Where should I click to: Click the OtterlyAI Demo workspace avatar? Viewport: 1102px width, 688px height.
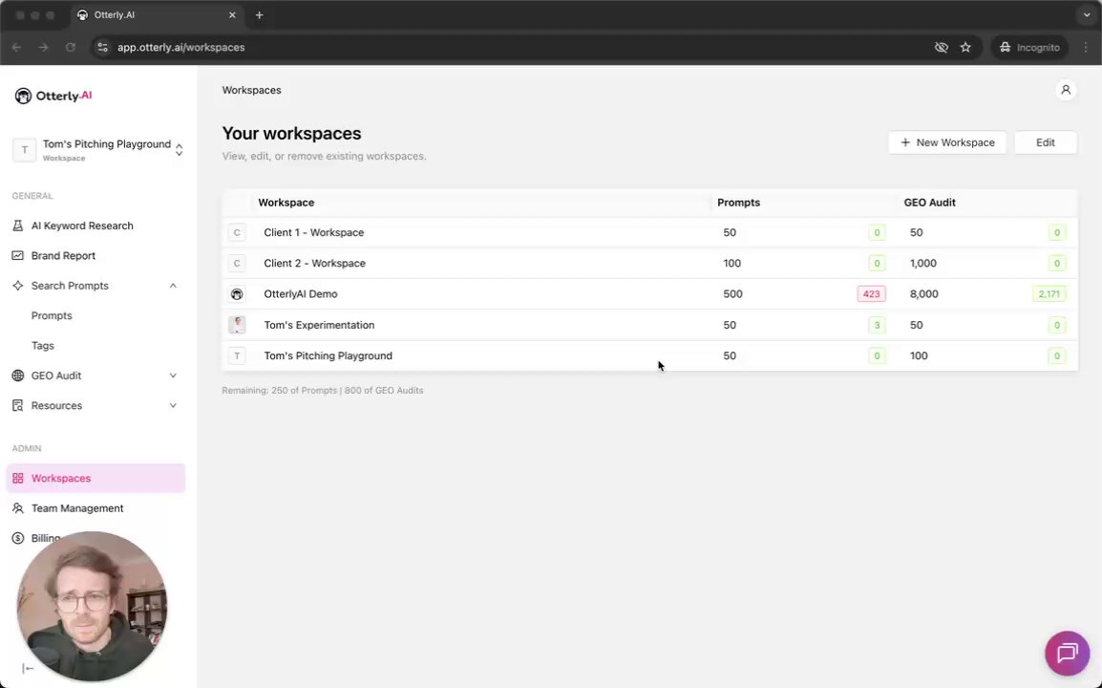(237, 294)
